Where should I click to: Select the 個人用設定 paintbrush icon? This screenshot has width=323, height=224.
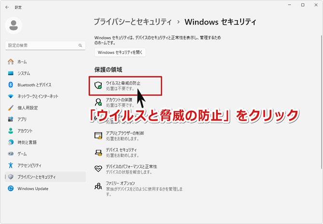click(x=11, y=108)
